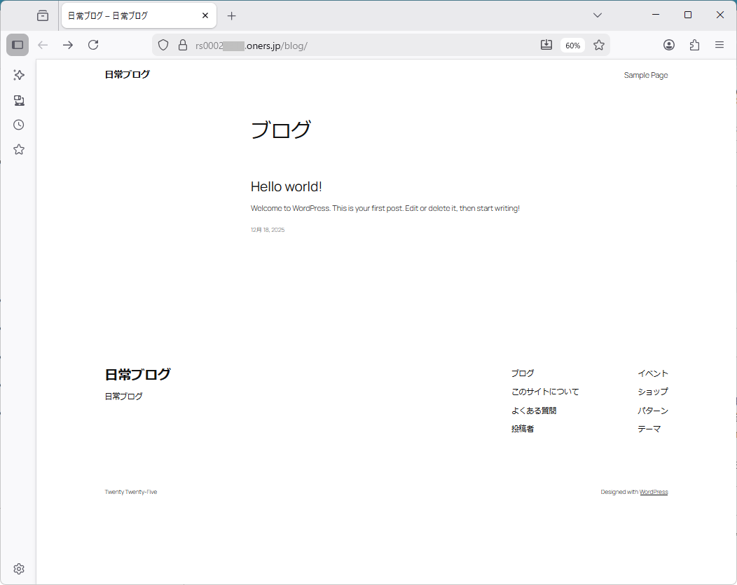Viewport: 737px width, 585px height.
Task: Open sidebar Settings gear
Action: [x=18, y=568]
